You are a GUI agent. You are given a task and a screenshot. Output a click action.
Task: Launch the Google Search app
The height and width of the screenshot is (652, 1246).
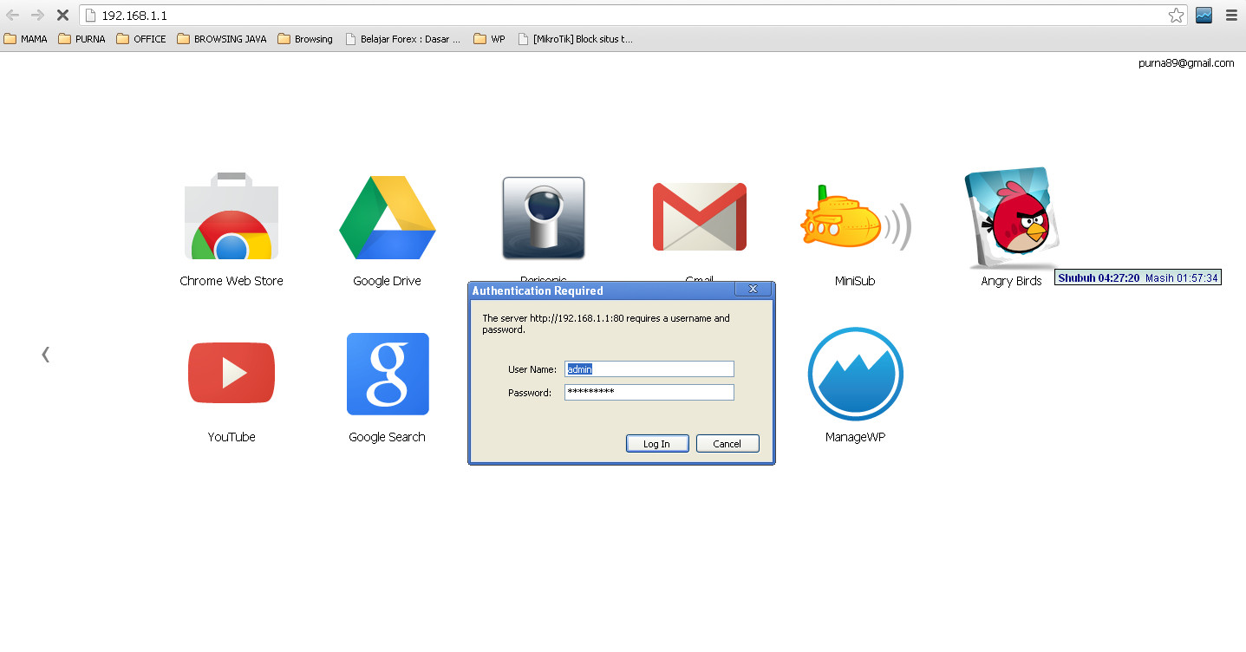point(388,374)
